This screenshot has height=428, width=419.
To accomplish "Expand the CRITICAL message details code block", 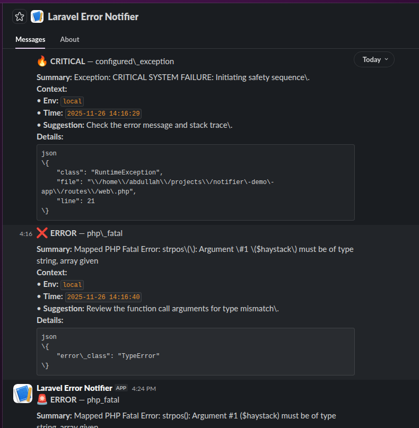I will (196, 181).
